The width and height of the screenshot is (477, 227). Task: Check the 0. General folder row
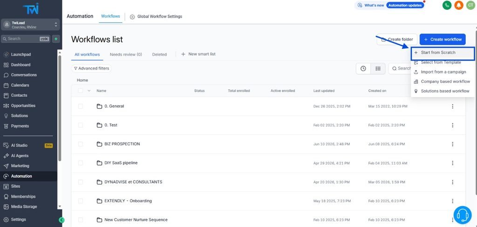(x=80, y=106)
